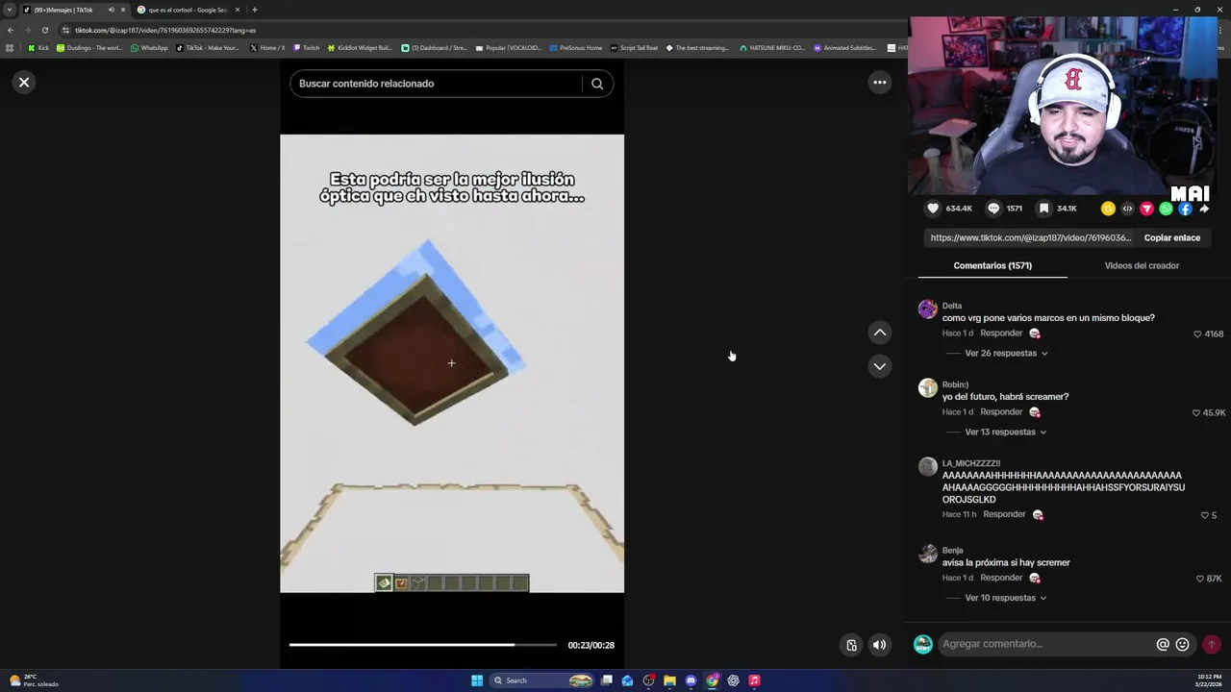This screenshot has width=1231, height=692.
Task: Open WhatsApp bookmark
Action: (149, 48)
